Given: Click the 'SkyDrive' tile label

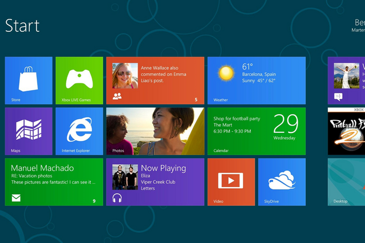Looking at the screenshot, I should 271,201.
